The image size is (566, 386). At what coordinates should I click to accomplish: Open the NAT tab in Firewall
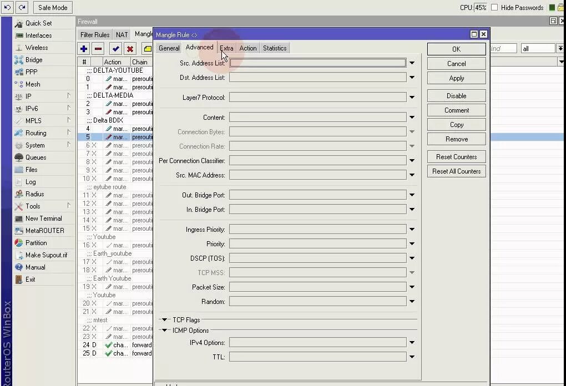tap(122, 34)
